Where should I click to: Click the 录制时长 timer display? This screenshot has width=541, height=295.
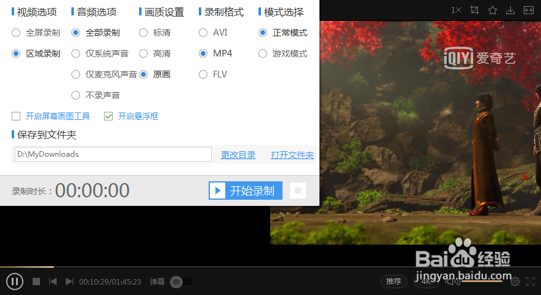92,191
